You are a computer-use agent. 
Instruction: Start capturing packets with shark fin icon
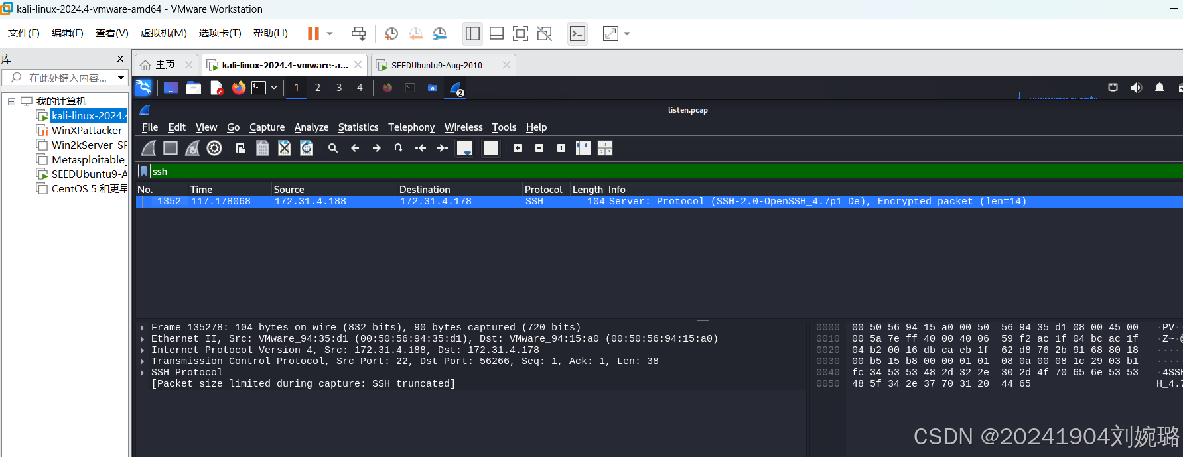pos(149,148)
